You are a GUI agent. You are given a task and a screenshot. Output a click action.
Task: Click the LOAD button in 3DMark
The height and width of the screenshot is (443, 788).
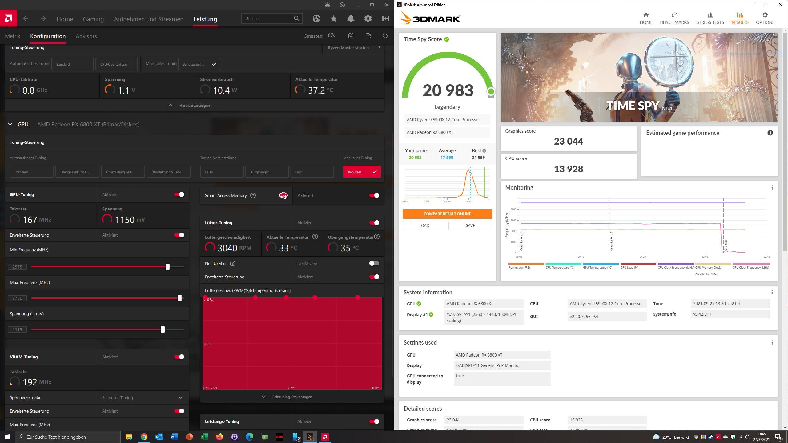(424, 225)
